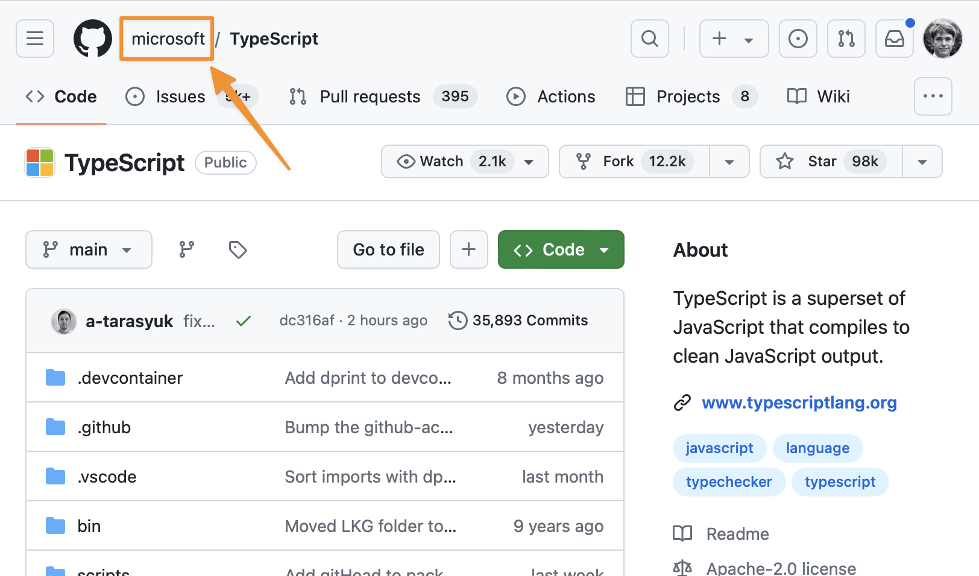The width and height of the screenshot is (979, 576).
Task: Click the user profile avatar
Action: click(942, 39)
